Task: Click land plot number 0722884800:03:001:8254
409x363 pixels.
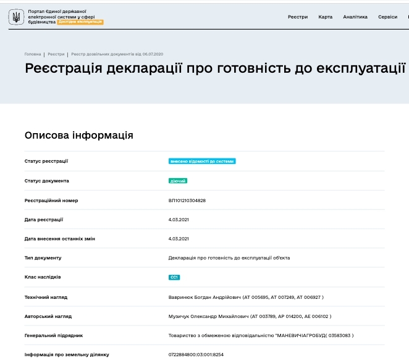Action: pos(196,354)
